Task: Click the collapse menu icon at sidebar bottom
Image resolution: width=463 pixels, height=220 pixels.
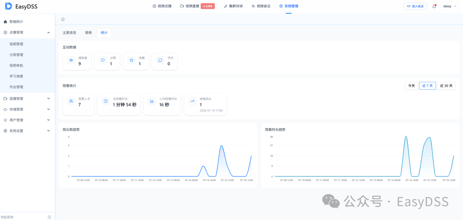Action: [49, 217]
